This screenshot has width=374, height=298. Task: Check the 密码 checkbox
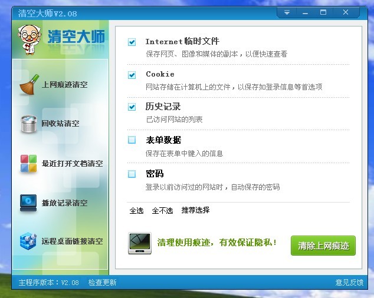(x=132, y=174)
